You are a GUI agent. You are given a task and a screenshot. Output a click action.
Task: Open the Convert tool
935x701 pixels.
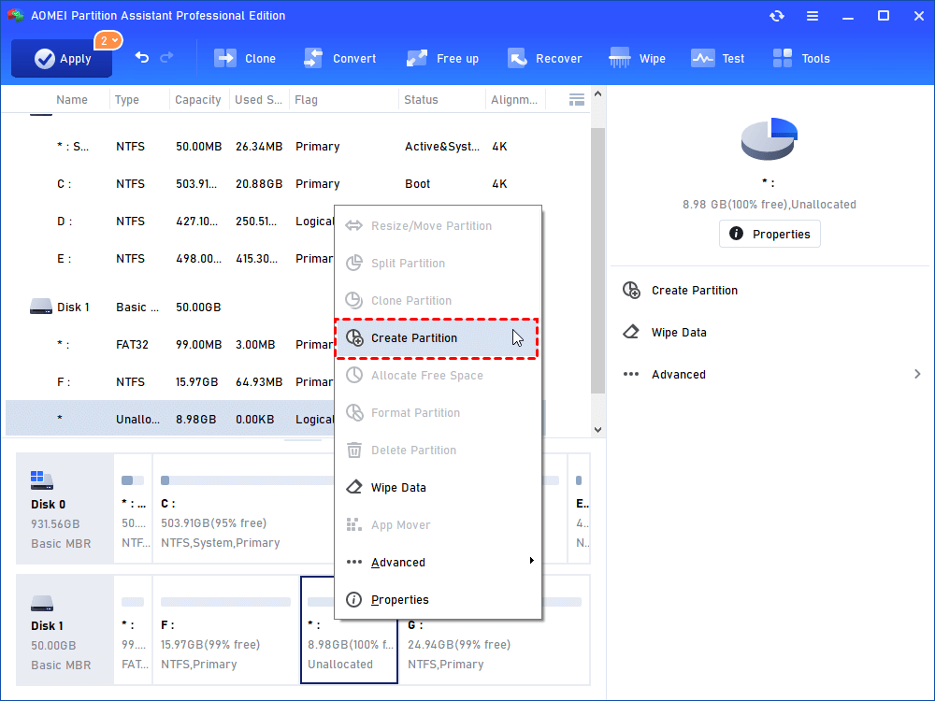tap(340, 58)
